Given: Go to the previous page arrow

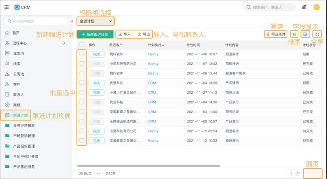Looking at the screenshot, I should pos(308,173).
